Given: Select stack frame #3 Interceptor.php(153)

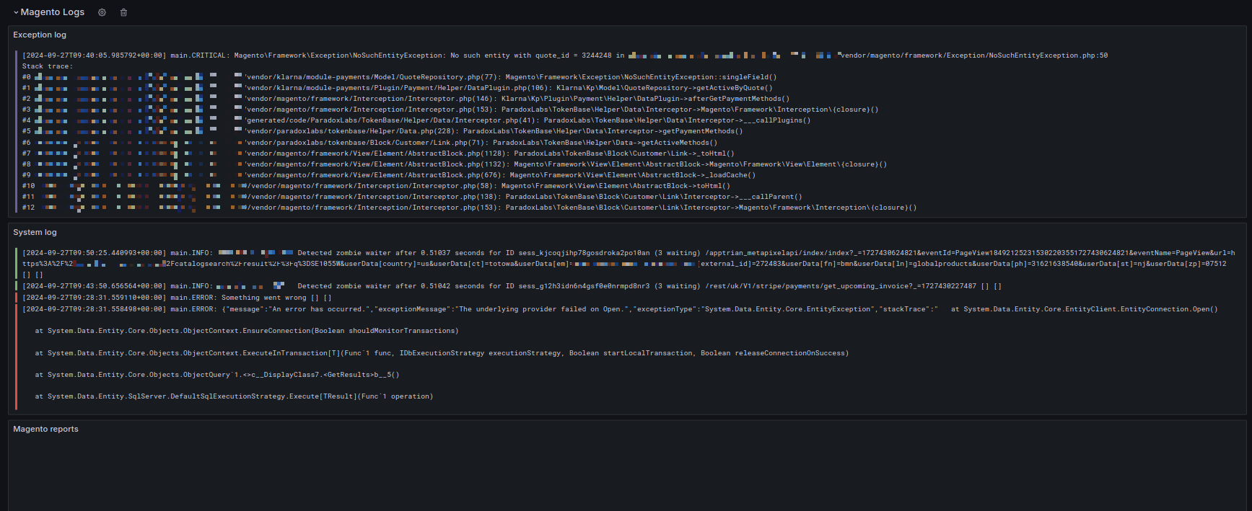Looking at the screenshot, I should coord(450,110).
